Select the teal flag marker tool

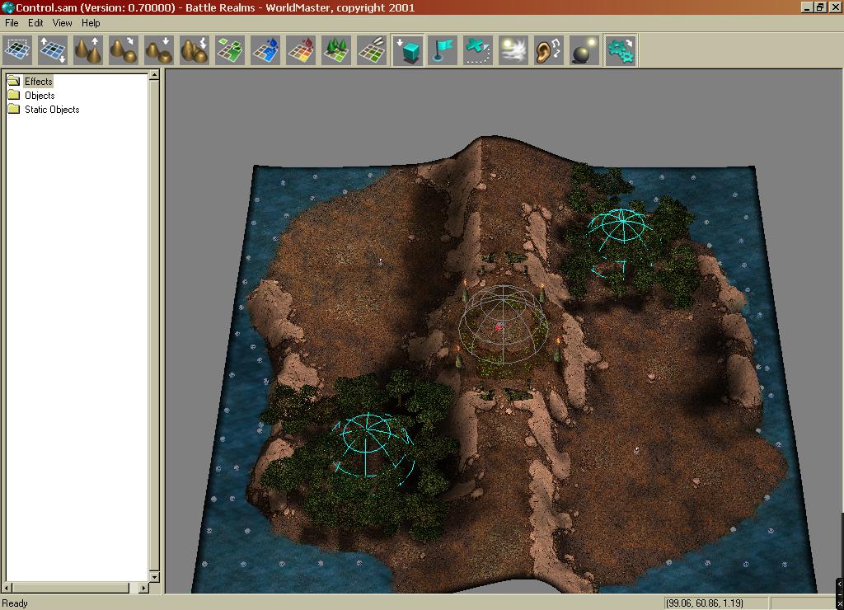point(443,50)
